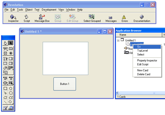Select the Pointer arrow tool
The height and width of the screenshot is (115, 165).
(11, 43)
